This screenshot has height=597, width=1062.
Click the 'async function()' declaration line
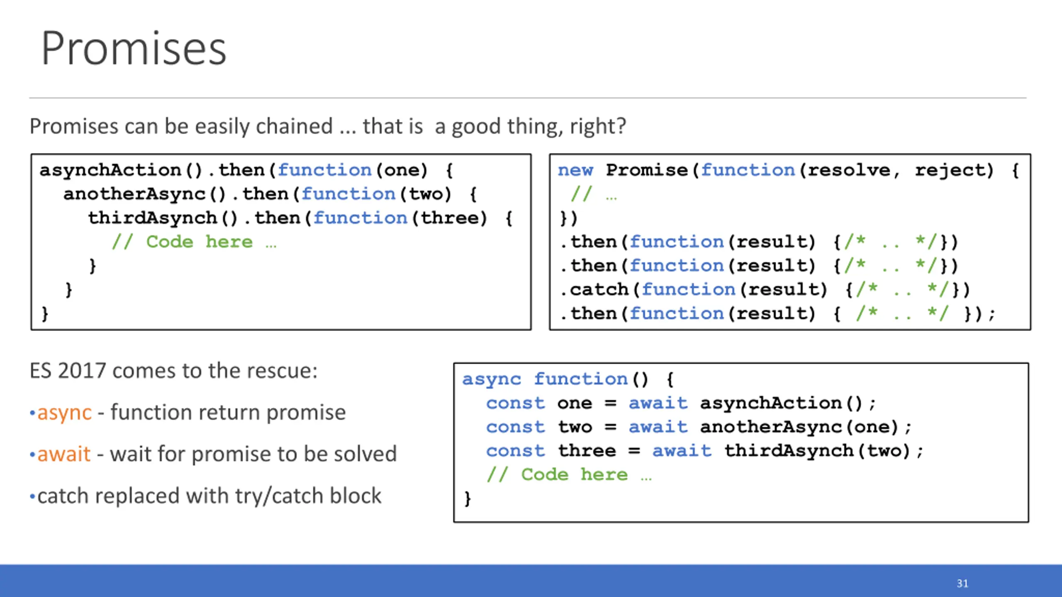coord(568,380)
